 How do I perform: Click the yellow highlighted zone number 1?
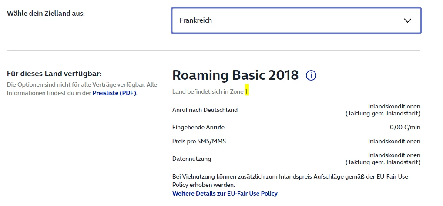click(x=246, y=92)
